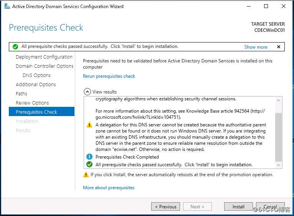Close the wizard window
Screen dimensions: 294x216
(x=284, y=7)
